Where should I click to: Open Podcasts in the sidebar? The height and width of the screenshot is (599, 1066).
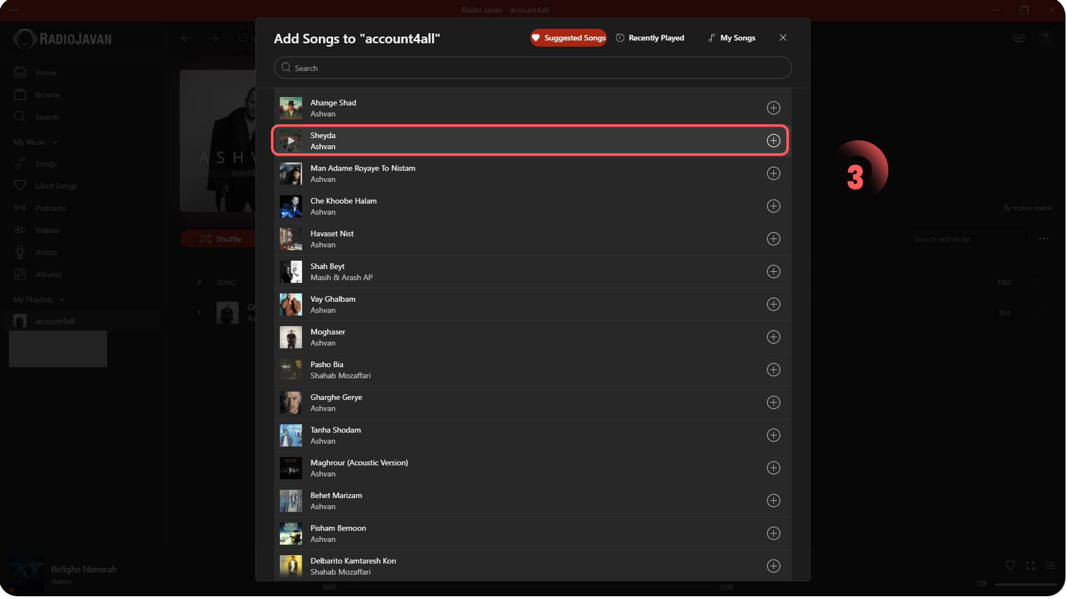pyautogui.click(x=40, y=208)
